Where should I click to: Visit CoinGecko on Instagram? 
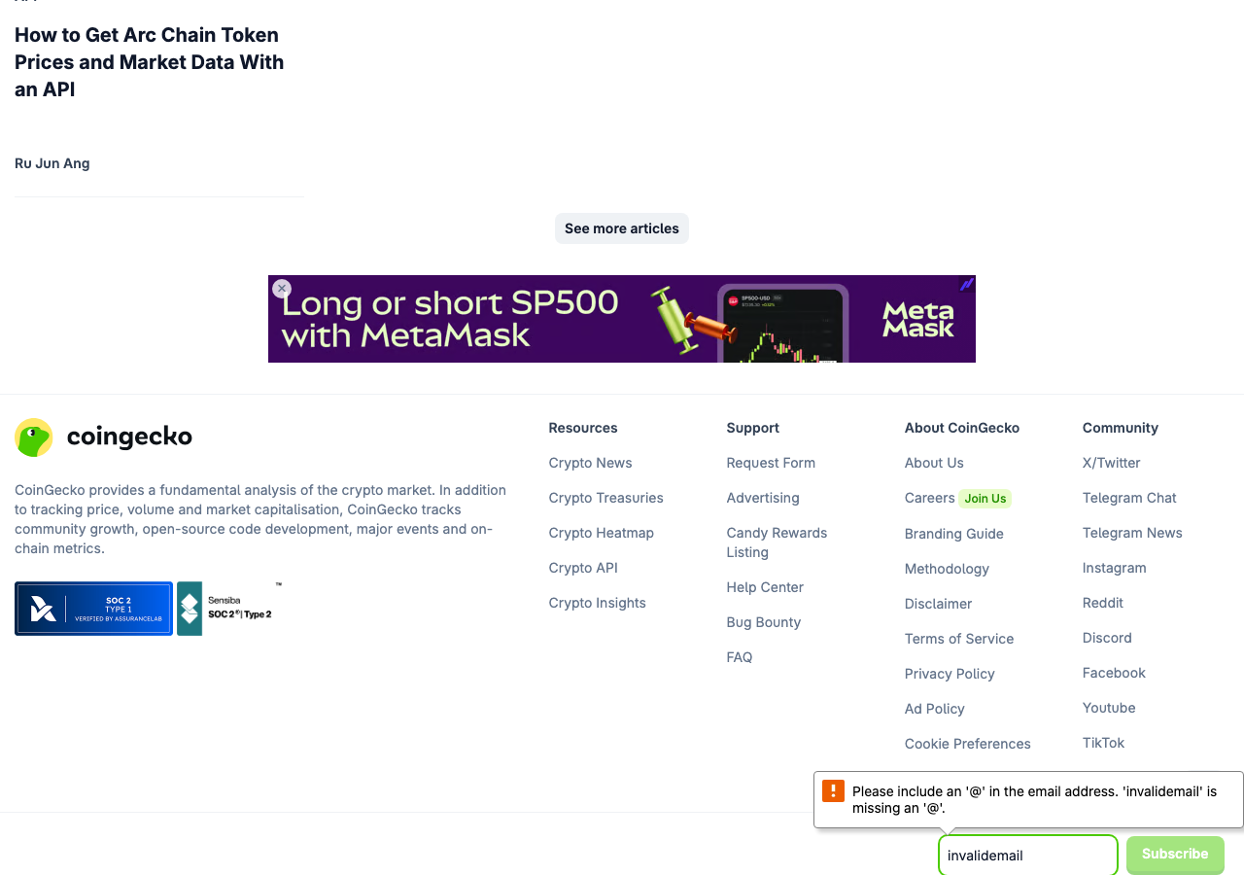pyautogui.click(x=1115, y=568)
